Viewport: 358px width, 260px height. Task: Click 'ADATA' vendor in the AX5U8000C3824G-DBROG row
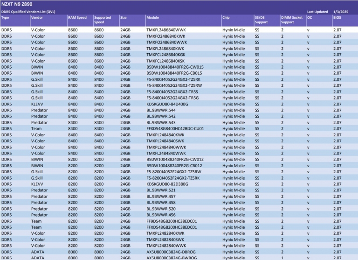(x=38, y=252)
